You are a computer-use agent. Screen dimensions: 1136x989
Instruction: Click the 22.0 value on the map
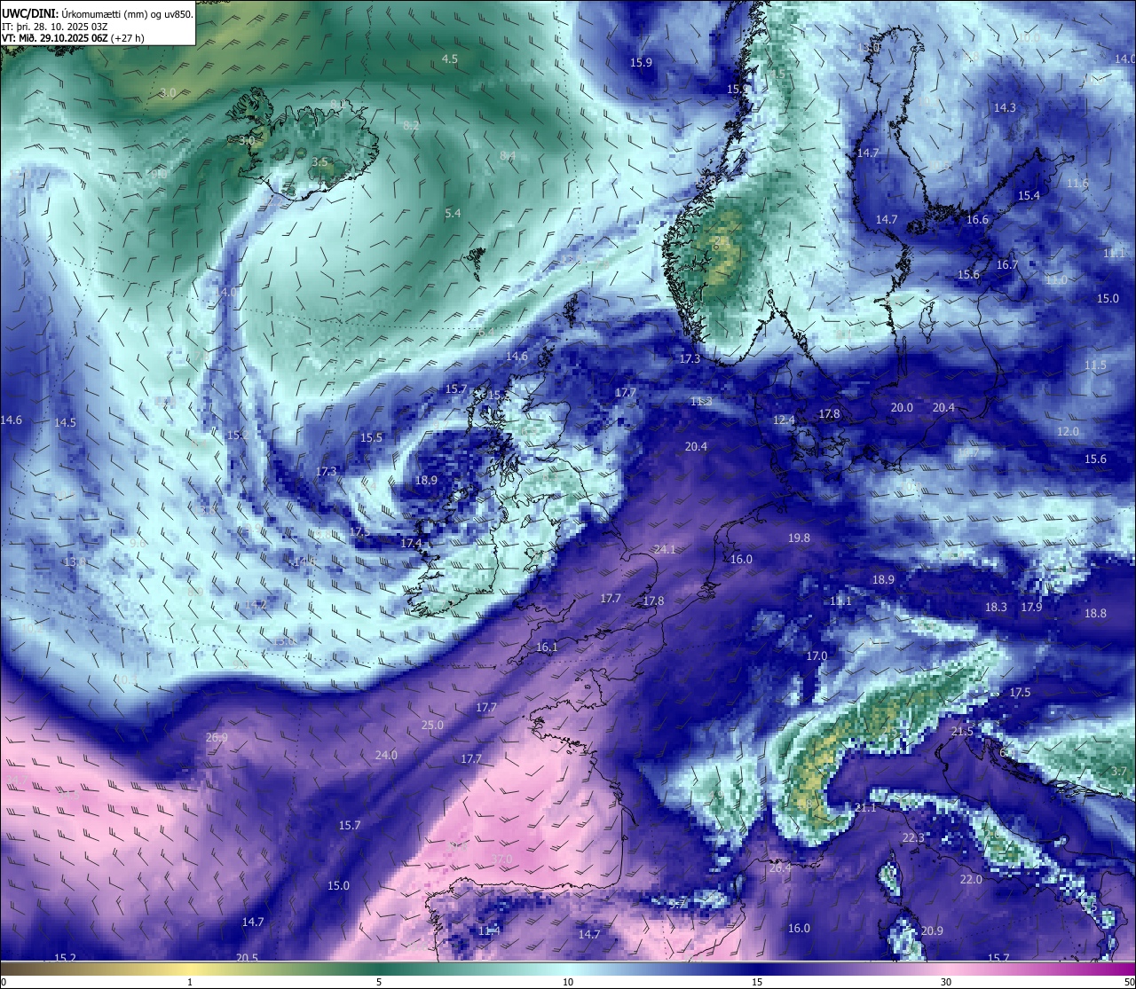[971, 880]
